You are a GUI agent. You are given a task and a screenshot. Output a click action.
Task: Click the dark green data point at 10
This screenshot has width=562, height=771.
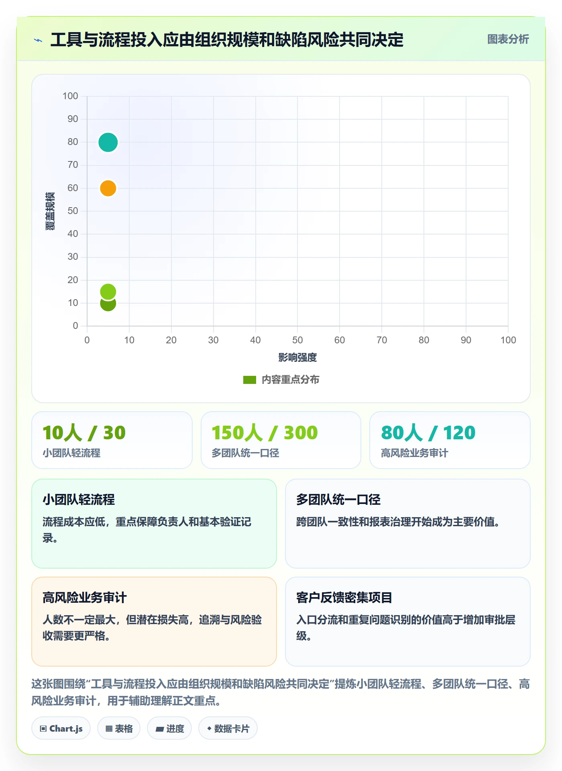point(108,304)
